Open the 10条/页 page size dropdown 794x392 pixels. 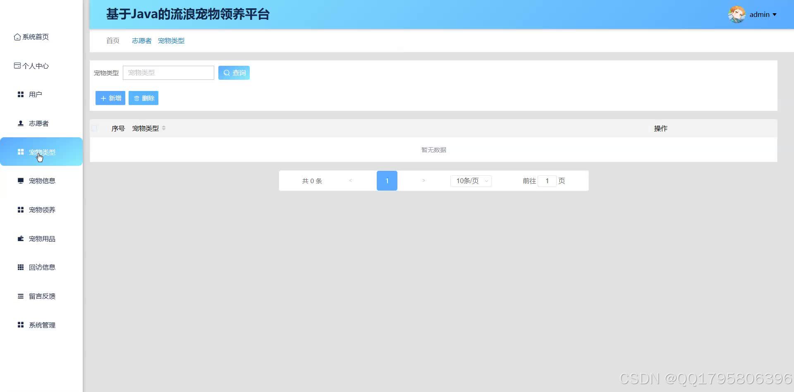(x=471, y=181)
